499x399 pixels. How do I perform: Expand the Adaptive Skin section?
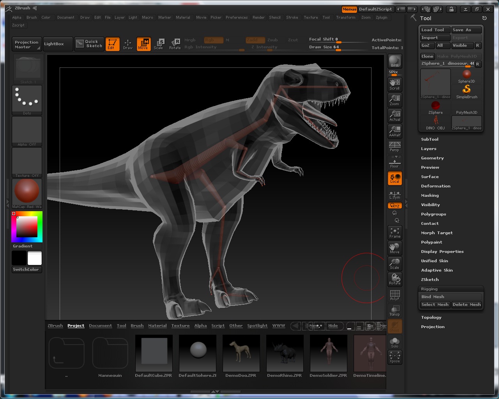pyautogui.click(x=437, y=270)
